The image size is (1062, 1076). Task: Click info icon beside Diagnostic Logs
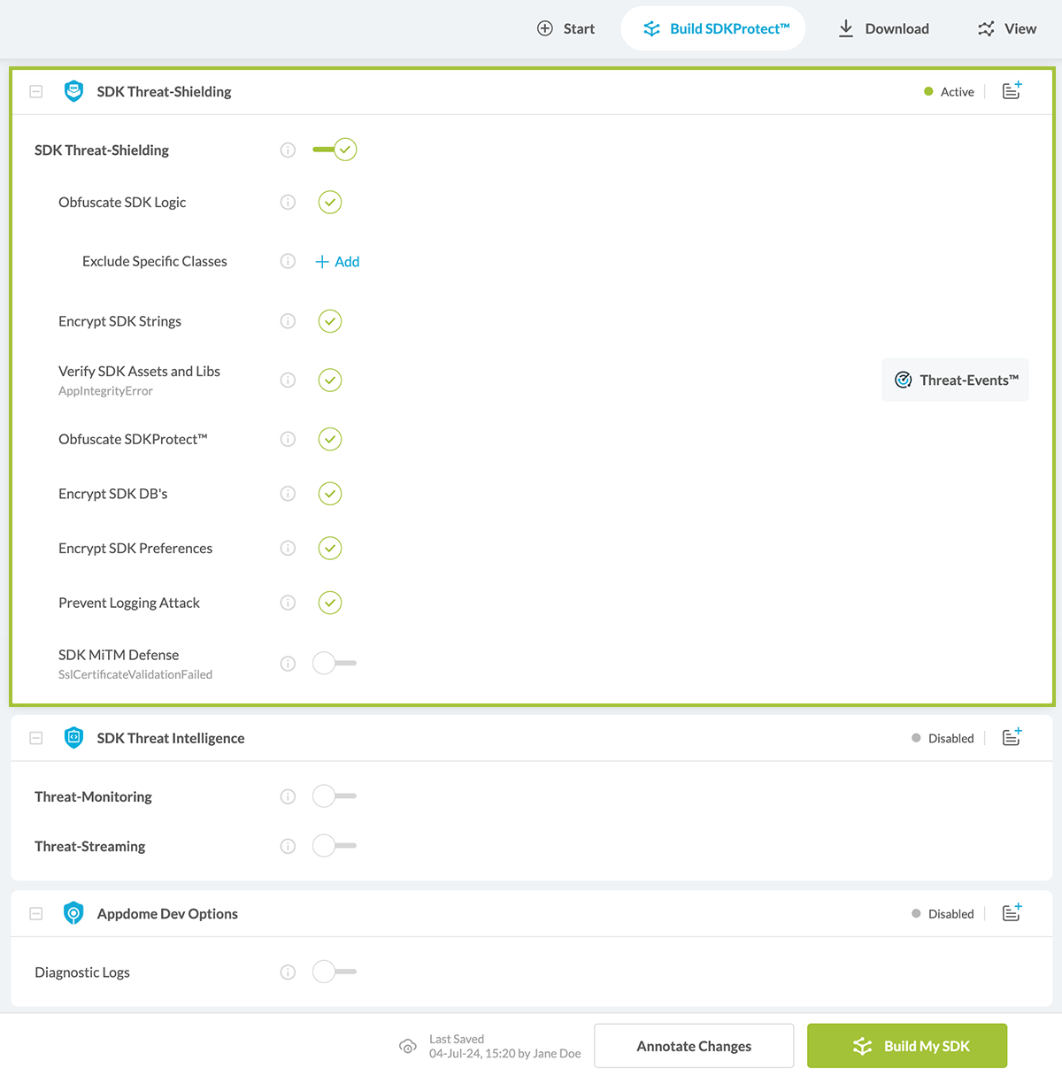(288, 972)
